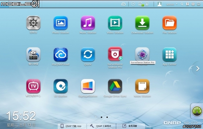
Task: Open the search magnifier icon
Action: 182,4
